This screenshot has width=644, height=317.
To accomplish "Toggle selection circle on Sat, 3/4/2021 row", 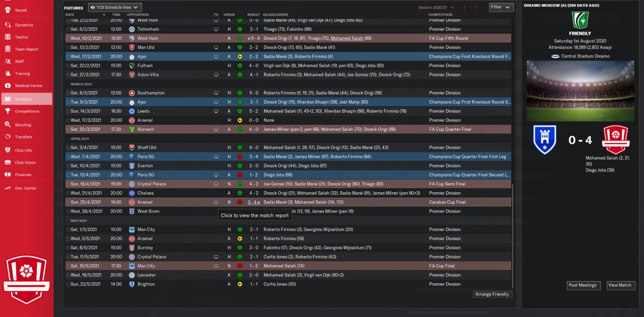I will [x=68, y=147].
